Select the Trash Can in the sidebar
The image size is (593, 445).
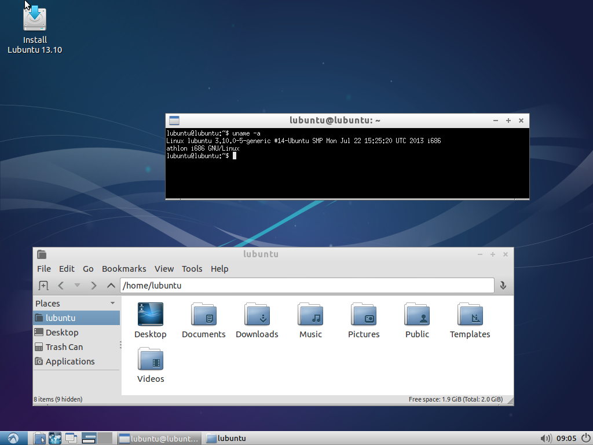tap(64, 346)
